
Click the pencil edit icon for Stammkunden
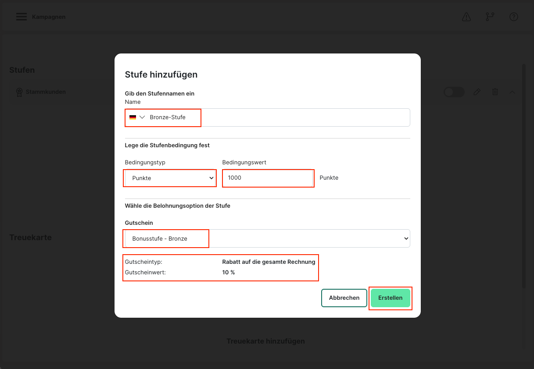click(x=477, y=92)
